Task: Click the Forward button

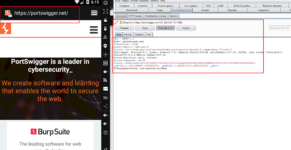Action: (x=124, y=28)
